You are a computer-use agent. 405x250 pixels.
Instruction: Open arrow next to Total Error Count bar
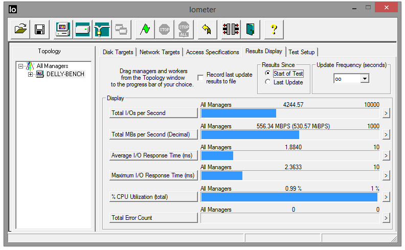coord(386,218)
